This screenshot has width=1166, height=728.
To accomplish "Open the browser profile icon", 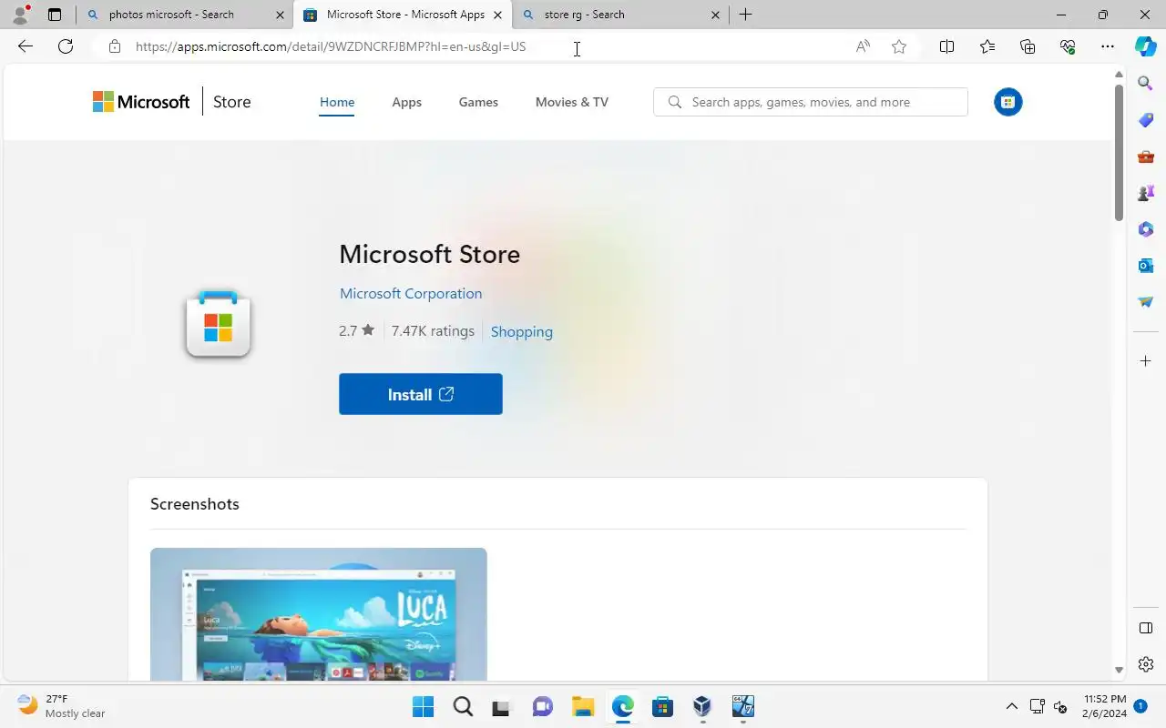I will click(x=19, y=15).
